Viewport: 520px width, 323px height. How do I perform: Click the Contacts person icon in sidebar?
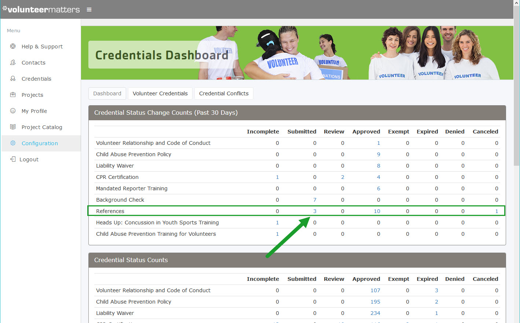click(13, 63)
